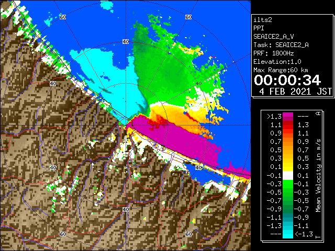Screen dimensions: 335x251
Task: Pick the bright green swatch in the color bar
Action: click(x=288, y=184)
